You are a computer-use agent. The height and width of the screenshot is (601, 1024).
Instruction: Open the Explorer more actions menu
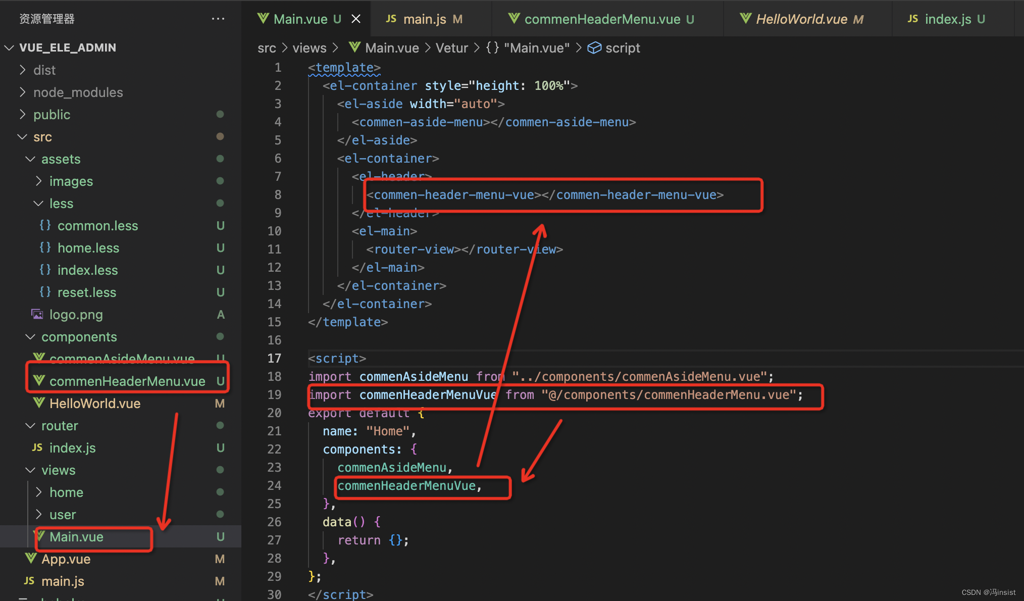[218, 18]
